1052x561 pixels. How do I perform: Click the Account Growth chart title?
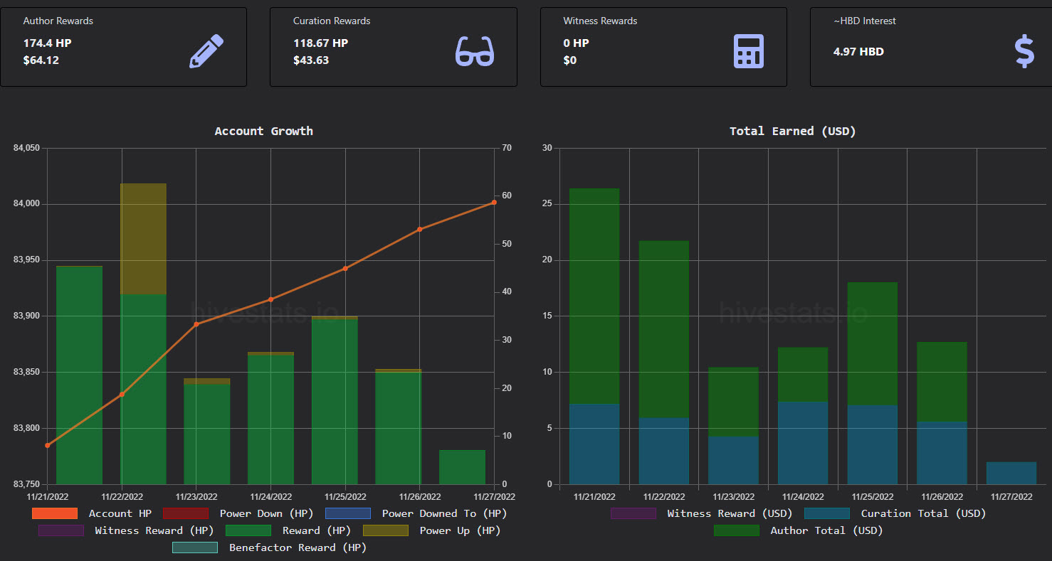tap(263, 131)
